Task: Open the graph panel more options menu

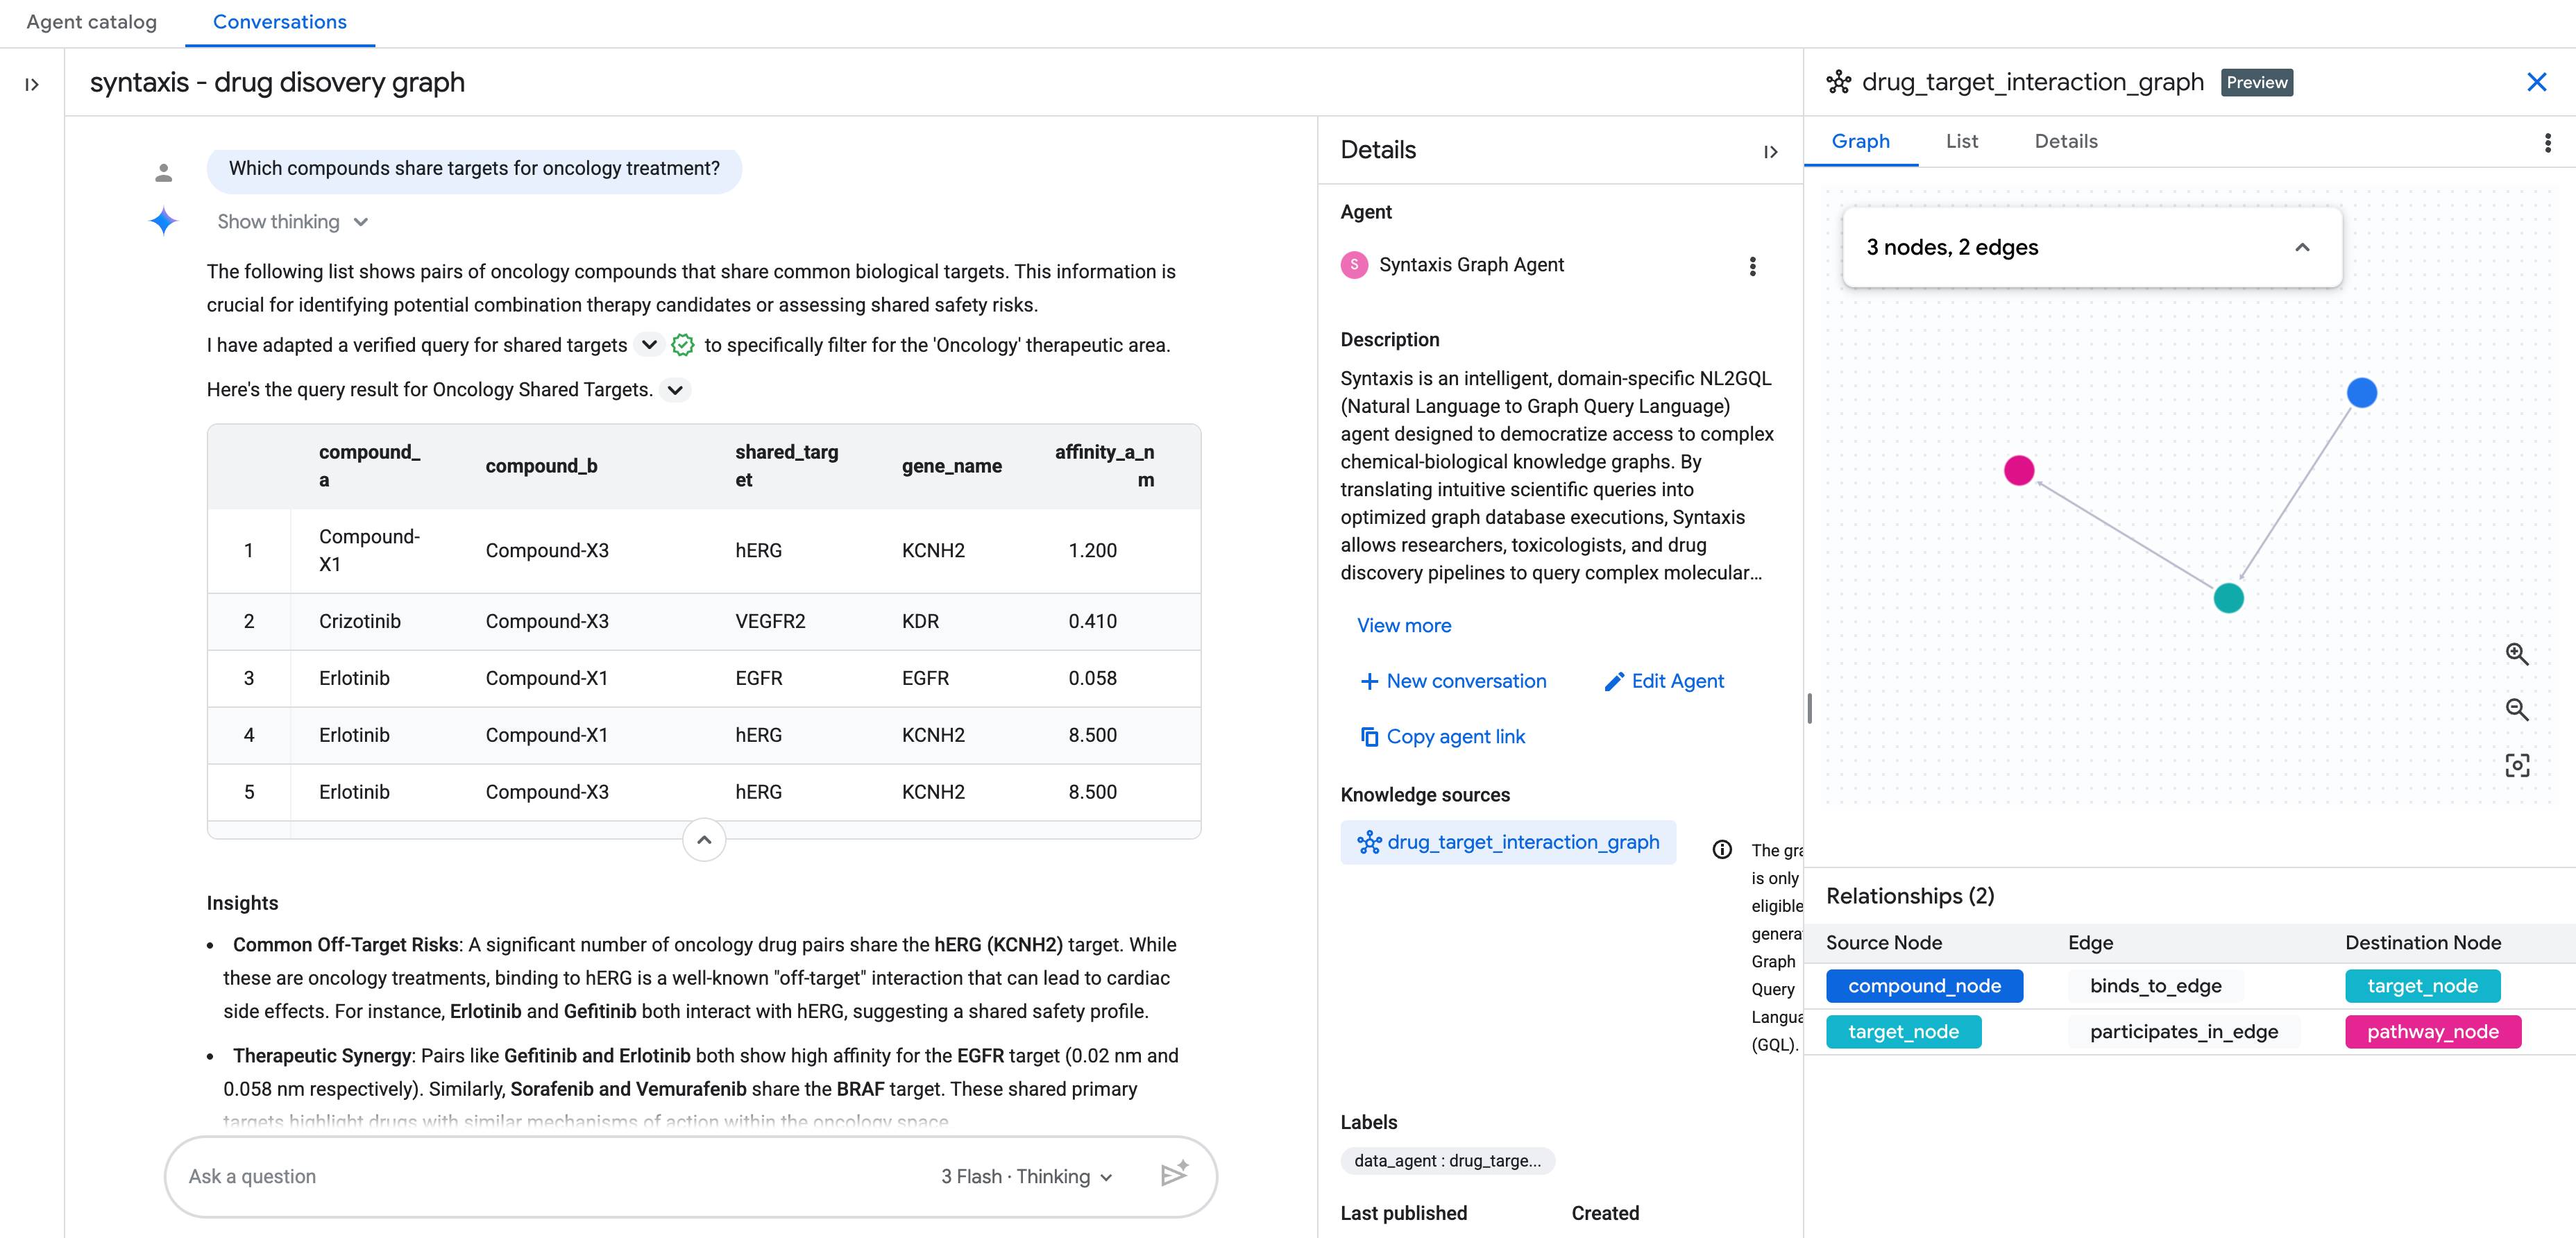Action: click(x=2547, y=143)
